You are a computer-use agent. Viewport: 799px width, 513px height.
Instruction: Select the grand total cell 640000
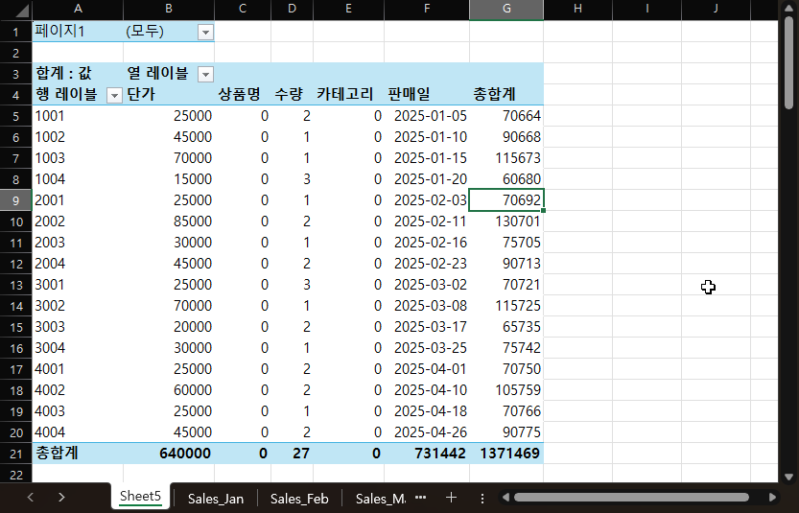coord(169,454)
